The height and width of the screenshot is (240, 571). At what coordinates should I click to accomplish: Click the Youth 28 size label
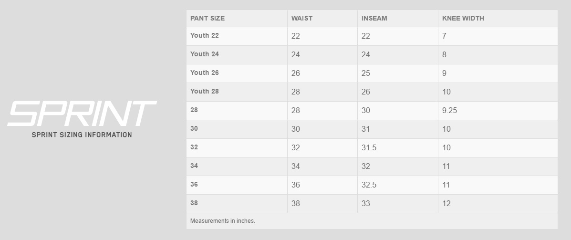(x=205, y=92)
